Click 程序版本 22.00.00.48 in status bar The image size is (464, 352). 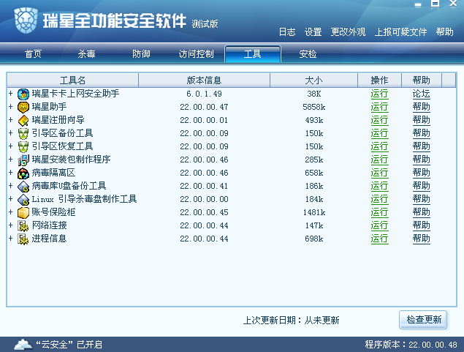(411, 345)
